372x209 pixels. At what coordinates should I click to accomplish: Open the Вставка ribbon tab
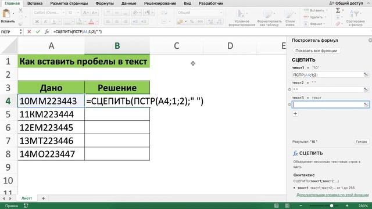35,3
